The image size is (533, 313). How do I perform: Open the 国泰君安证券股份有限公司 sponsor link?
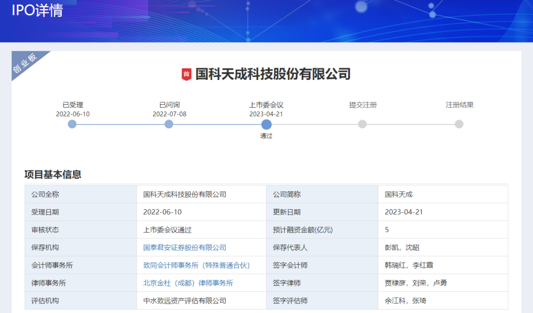coord(185,247)
